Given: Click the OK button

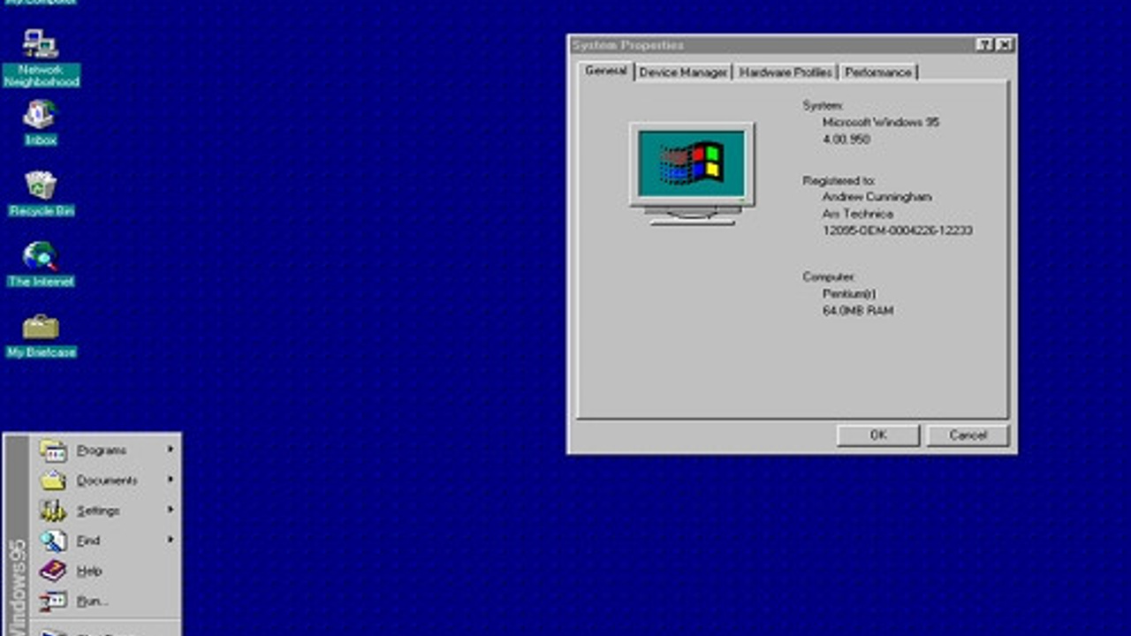Looking at the screenshot, I should 878,435.
